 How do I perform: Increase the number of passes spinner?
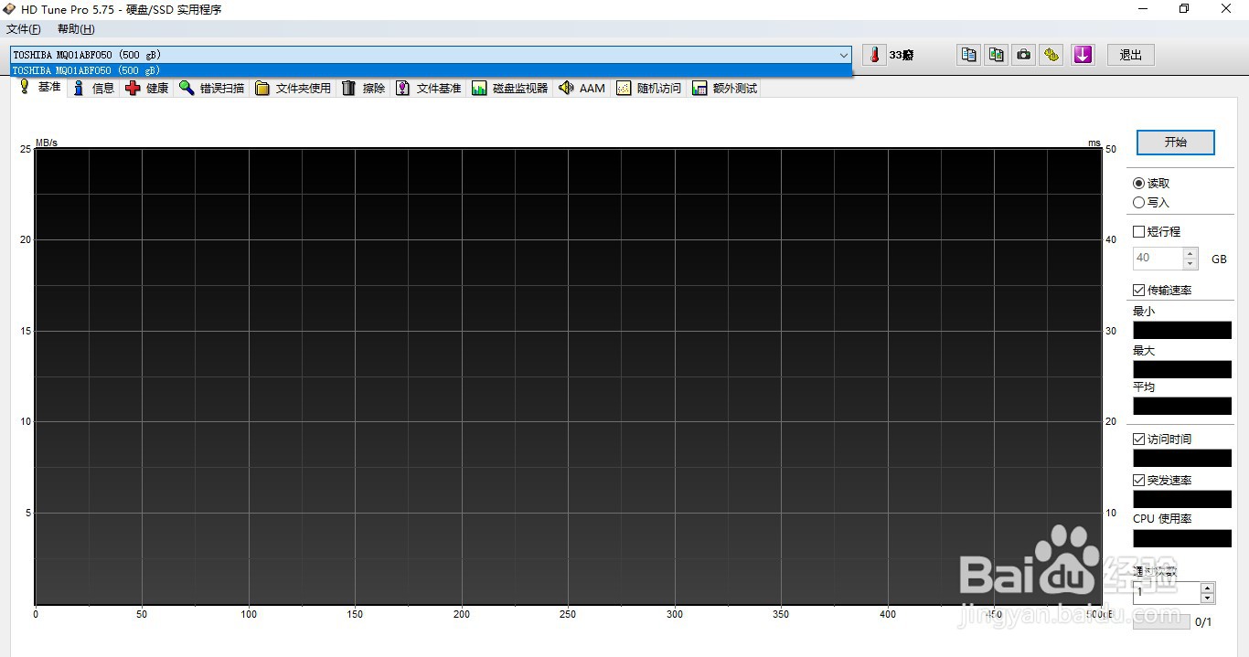[x=1208, y=588]
